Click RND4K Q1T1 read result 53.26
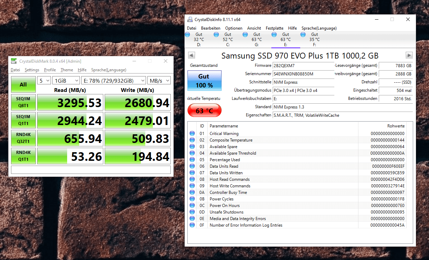Screen dimensions: 429x260 point(70,156)
